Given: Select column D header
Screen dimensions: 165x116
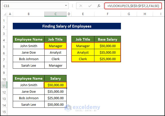Looking at the screenshot, I should tap(69, 14).
